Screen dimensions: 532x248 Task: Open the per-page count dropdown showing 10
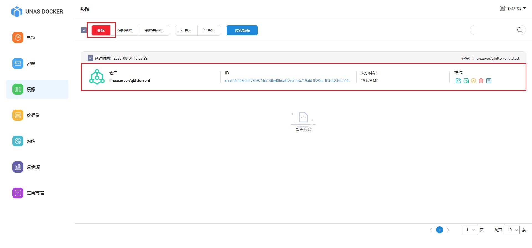click(512, 230)
